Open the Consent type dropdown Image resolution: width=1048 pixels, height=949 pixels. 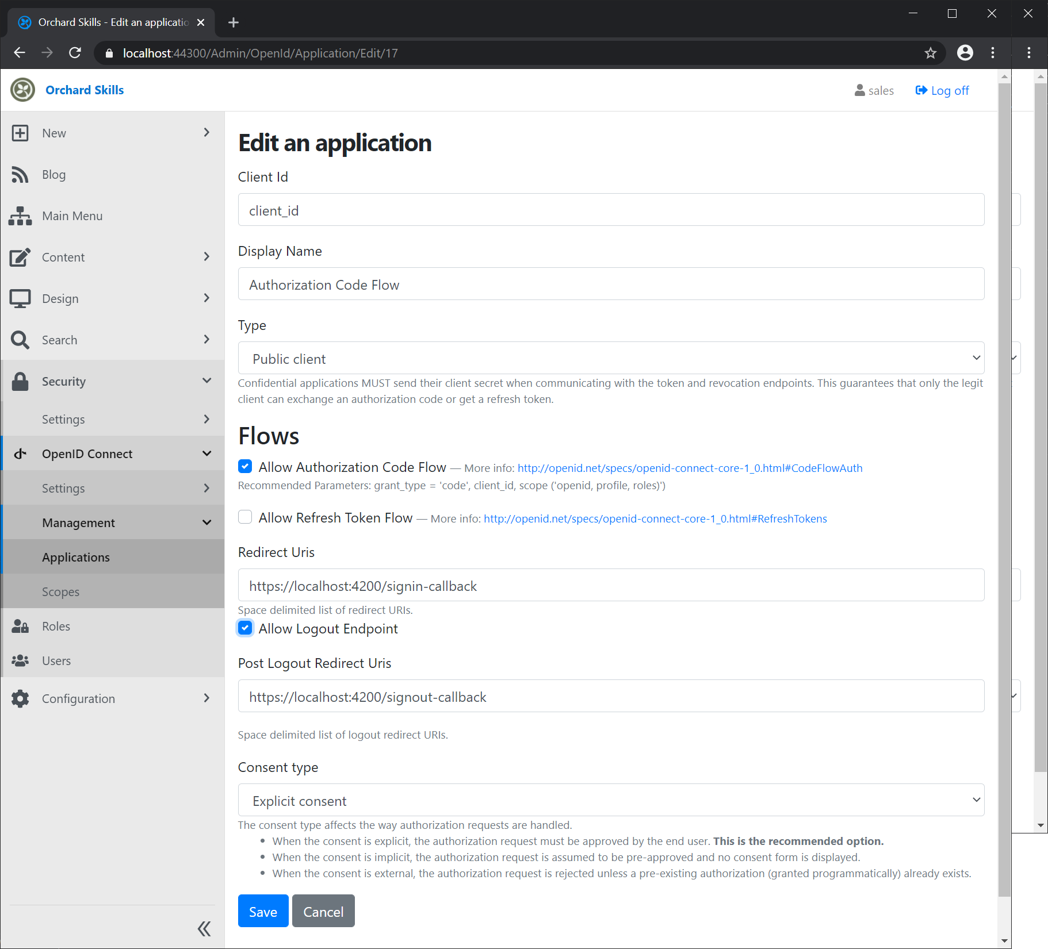coord(610,800)
